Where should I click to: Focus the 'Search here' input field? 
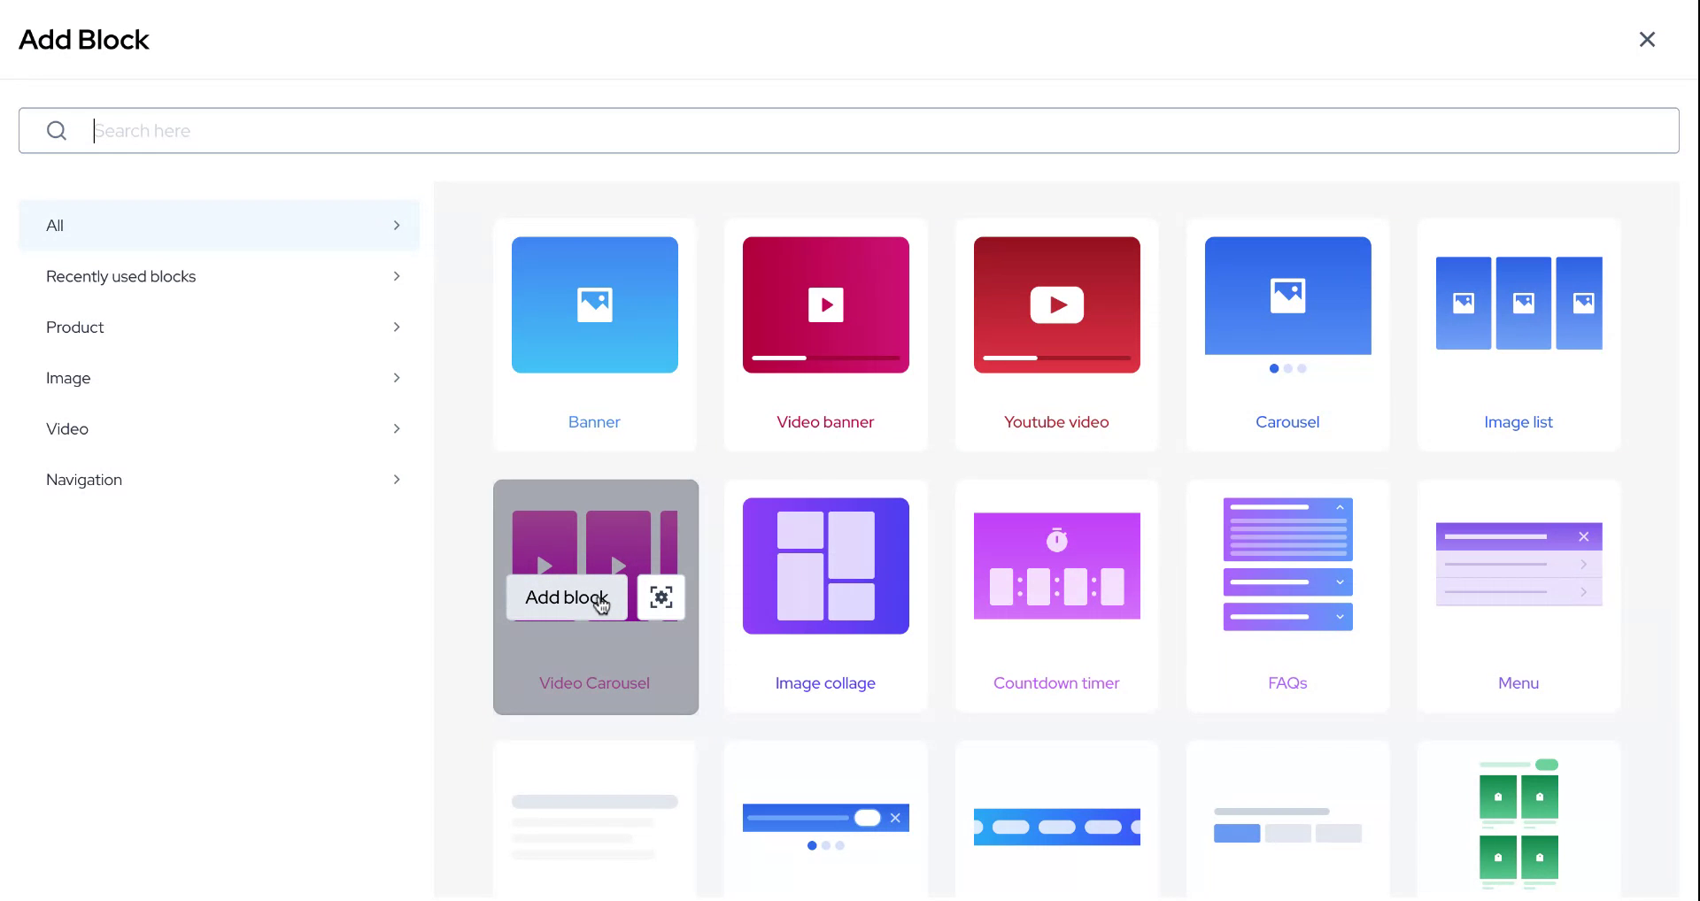[849, 131]
